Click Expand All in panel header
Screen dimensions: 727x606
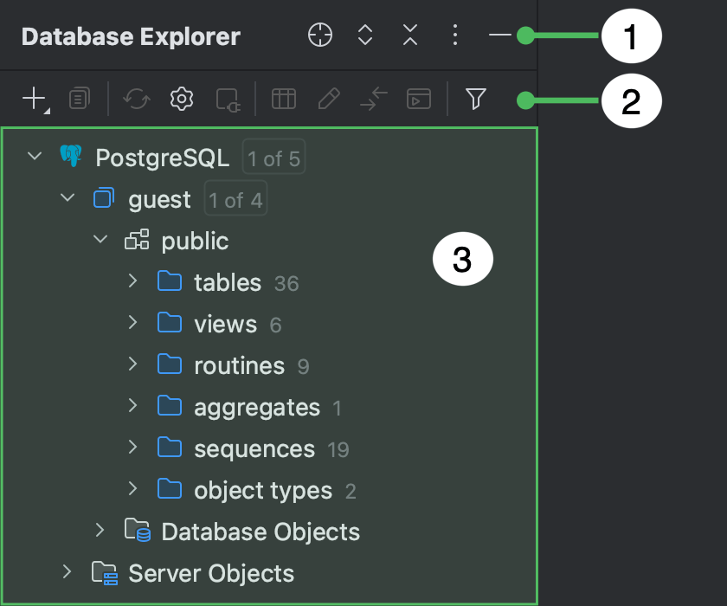364,35
